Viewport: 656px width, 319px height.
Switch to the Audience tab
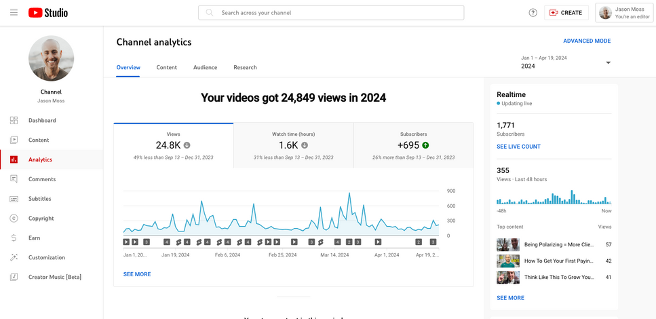205,68
